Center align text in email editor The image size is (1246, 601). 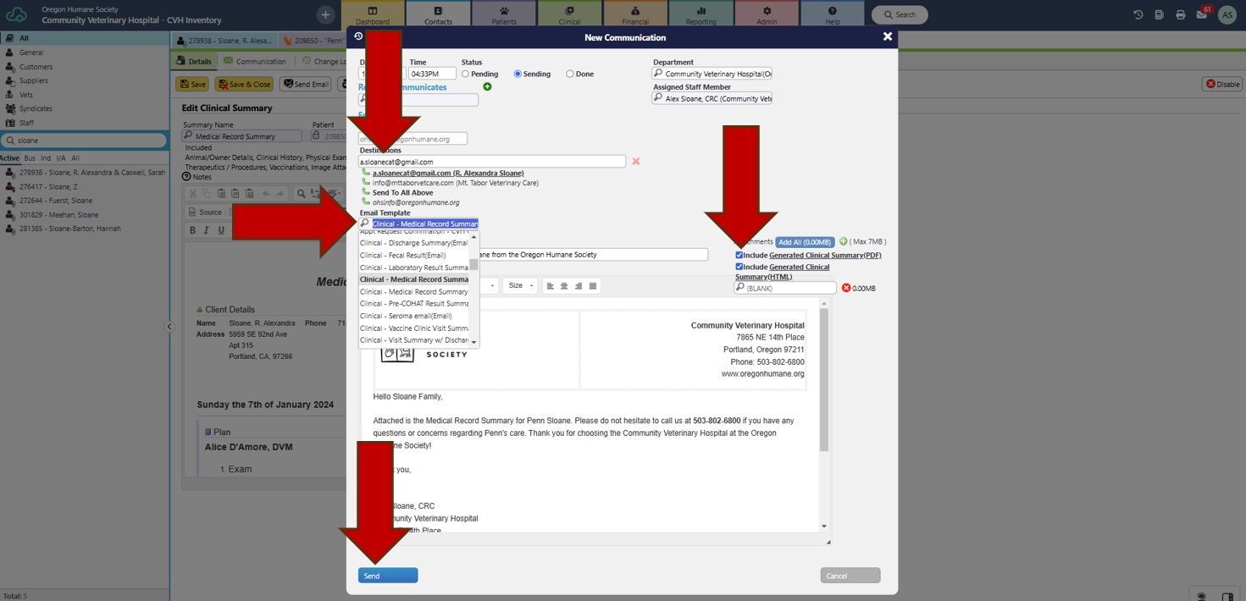point(564,286)
